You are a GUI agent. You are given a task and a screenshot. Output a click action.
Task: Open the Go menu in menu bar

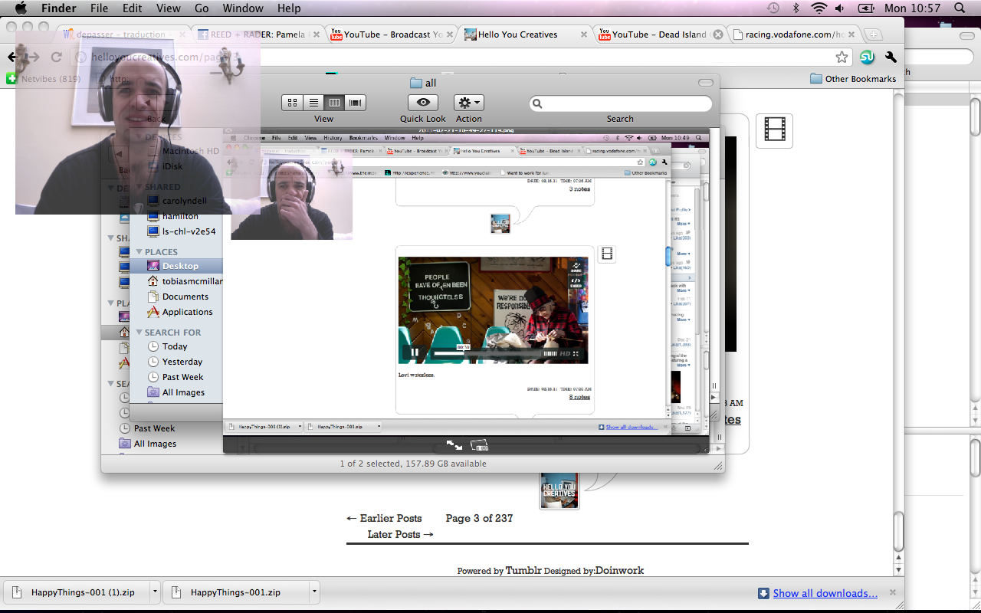coord(202,8)
